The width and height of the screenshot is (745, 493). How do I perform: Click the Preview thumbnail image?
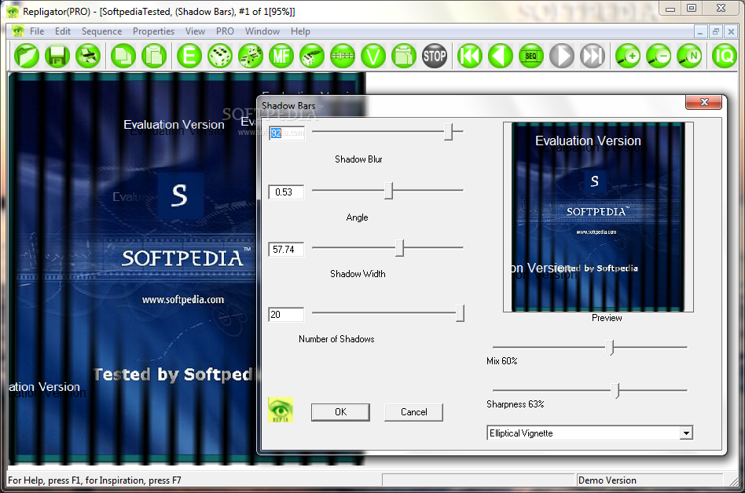click(598, 217)
